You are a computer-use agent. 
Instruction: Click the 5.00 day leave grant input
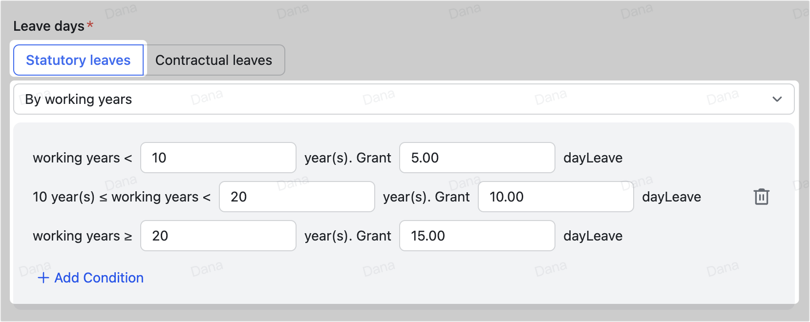point(477,158)
